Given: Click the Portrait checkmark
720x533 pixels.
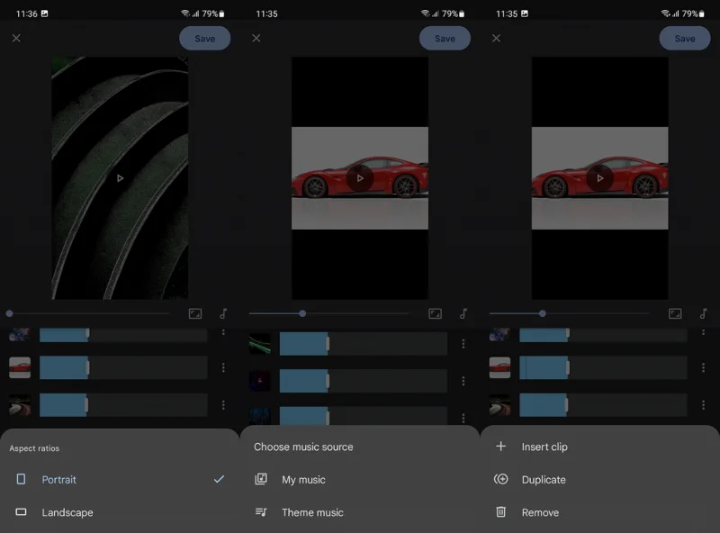Looking at the screenshot, I should click(219, 479).
